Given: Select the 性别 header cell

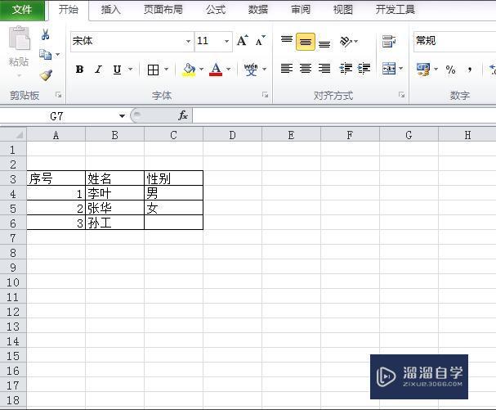Looking at the screenshot, I should coord(174,178).
